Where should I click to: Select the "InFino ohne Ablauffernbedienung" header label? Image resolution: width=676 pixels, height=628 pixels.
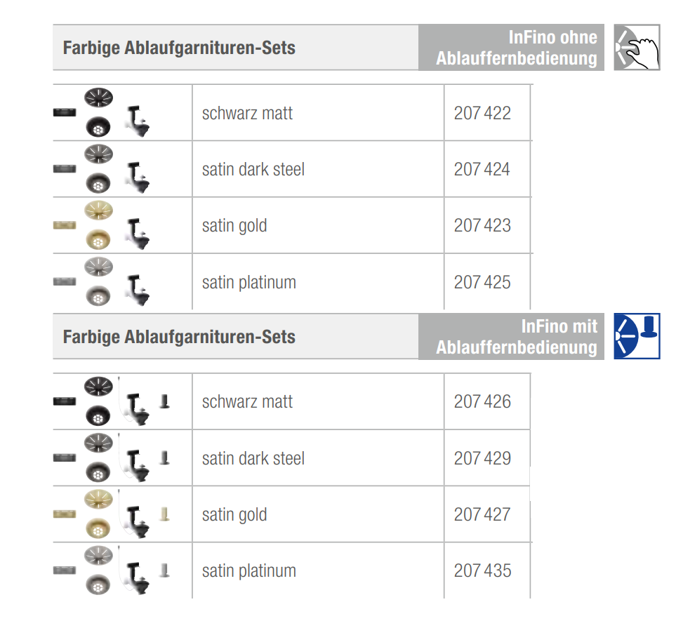pyautogui.click(x=516, y=48)
